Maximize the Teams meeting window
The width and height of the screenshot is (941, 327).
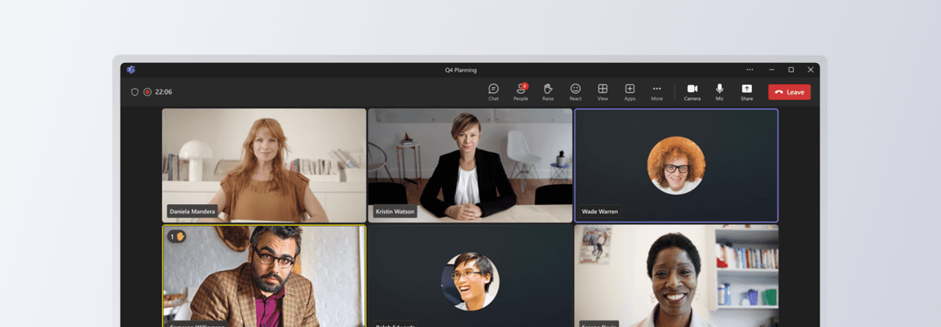coord(791,69)
